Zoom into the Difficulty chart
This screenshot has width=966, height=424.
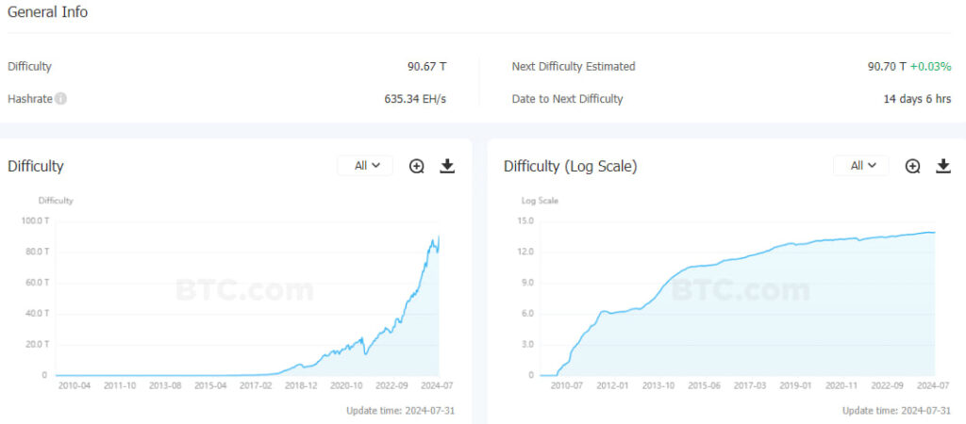pos(417,166)
